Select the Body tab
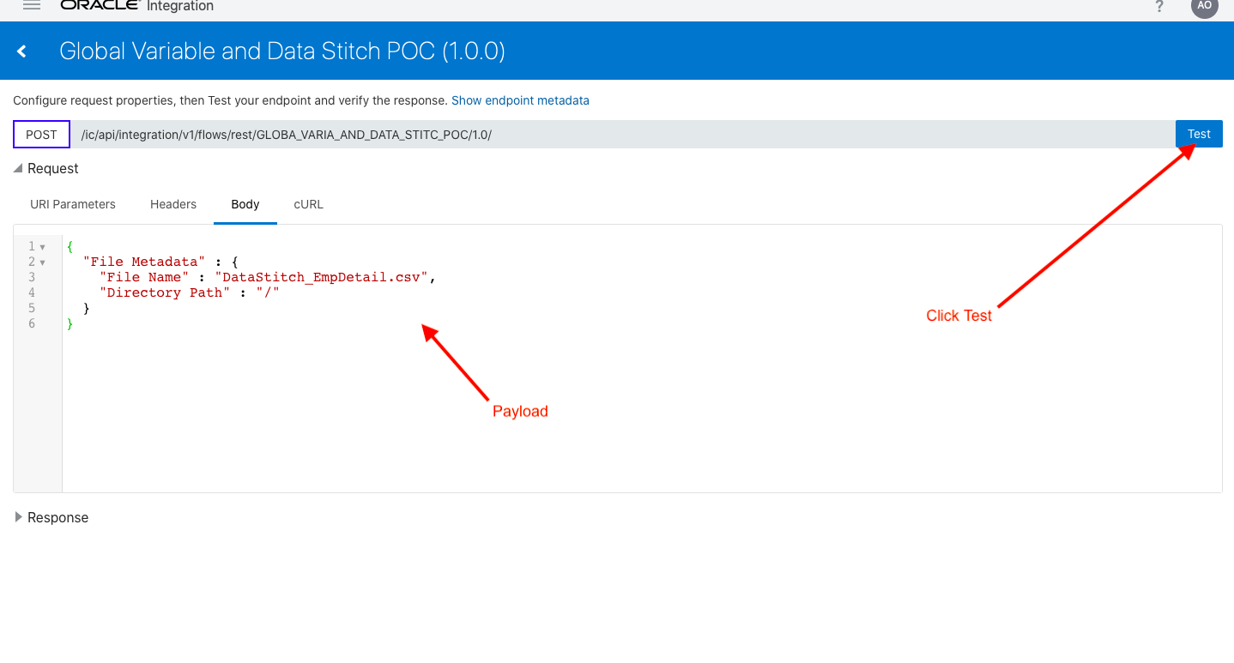1234x663 pixels. [x=245, y=204]
